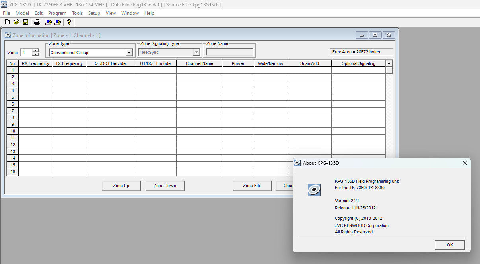Viewport: 480px width, 264px height.
Task: Open the Edit menu
Action: [x=38, y=13]
